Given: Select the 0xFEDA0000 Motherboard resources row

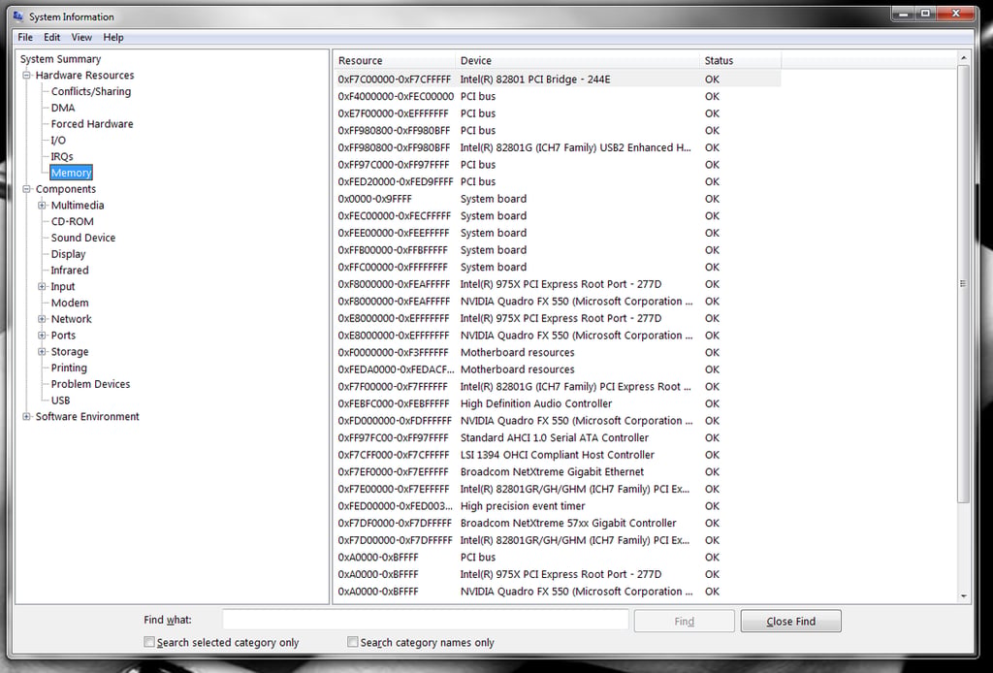Looking at the screenshot, I should (x=558, y=369).
